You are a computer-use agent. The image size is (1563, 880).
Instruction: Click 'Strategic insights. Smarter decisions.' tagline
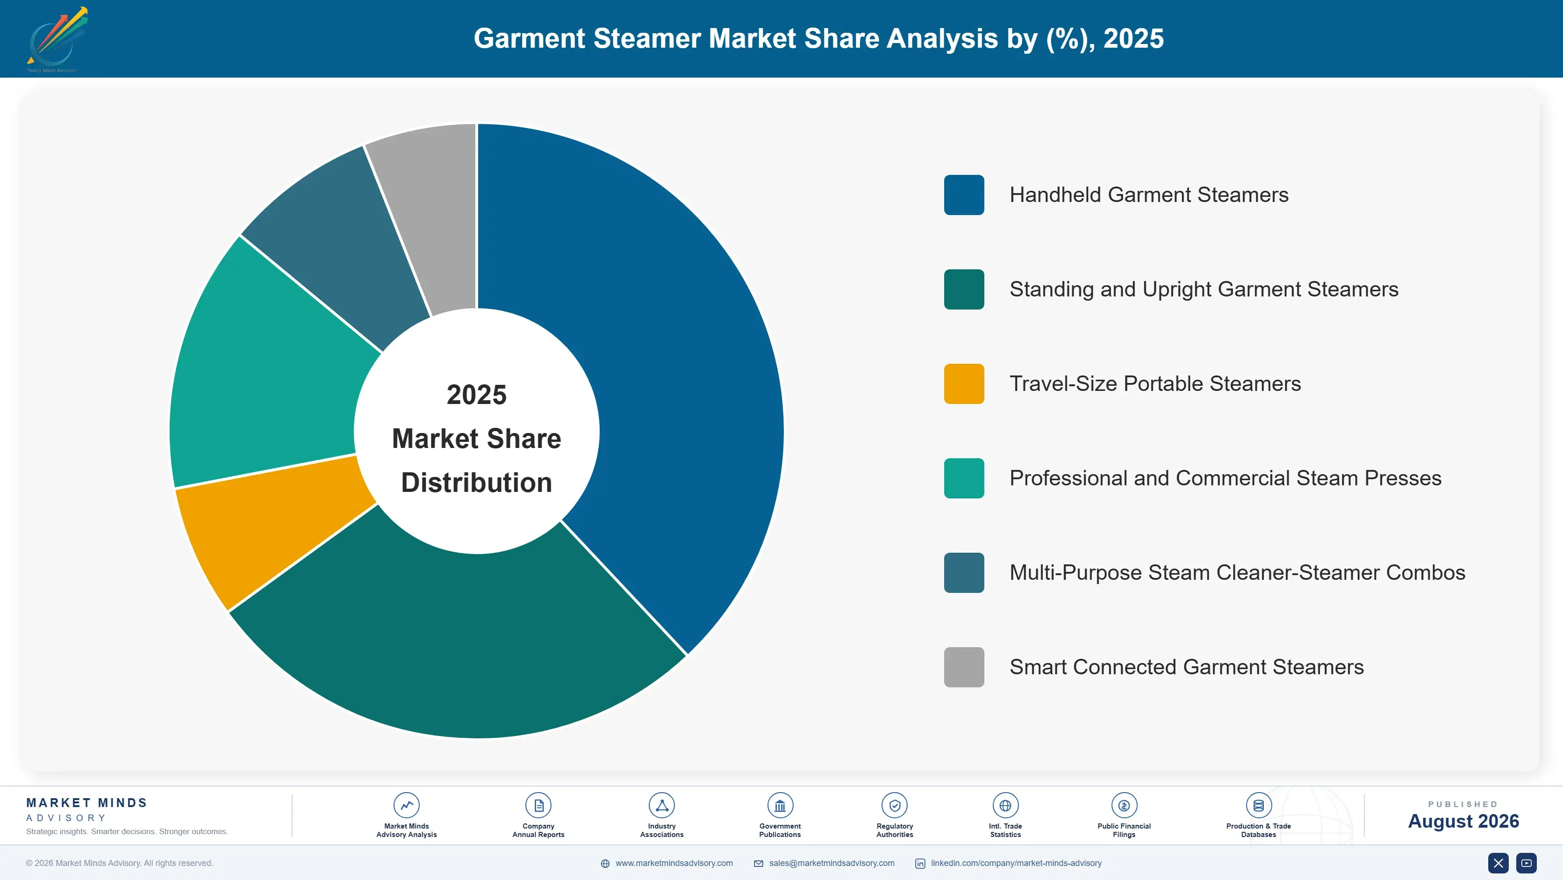(x=127, y=831)
